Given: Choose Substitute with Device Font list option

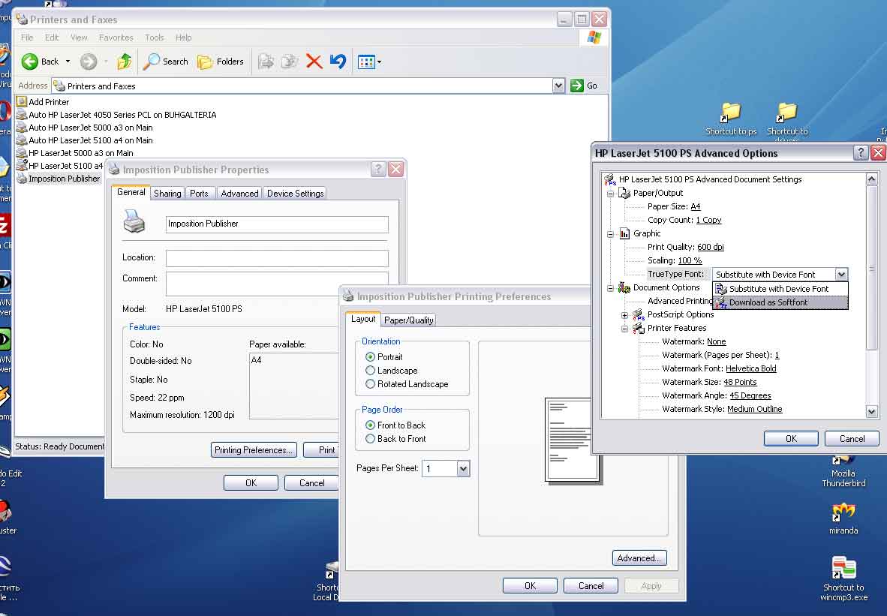Looking at the screenshot, I should 780,288.
